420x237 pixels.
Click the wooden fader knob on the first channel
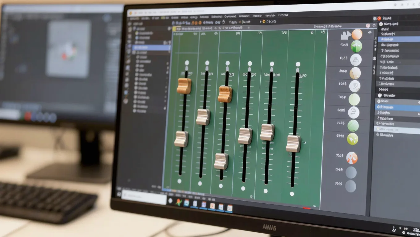click(x=184, y=86)
